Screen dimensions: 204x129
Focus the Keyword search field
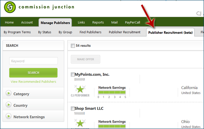[33, 61]
